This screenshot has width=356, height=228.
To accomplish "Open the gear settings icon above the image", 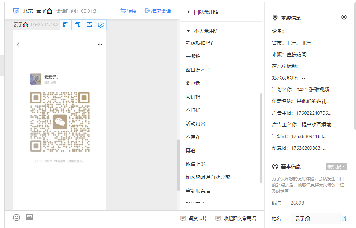I will coord(101,25).
